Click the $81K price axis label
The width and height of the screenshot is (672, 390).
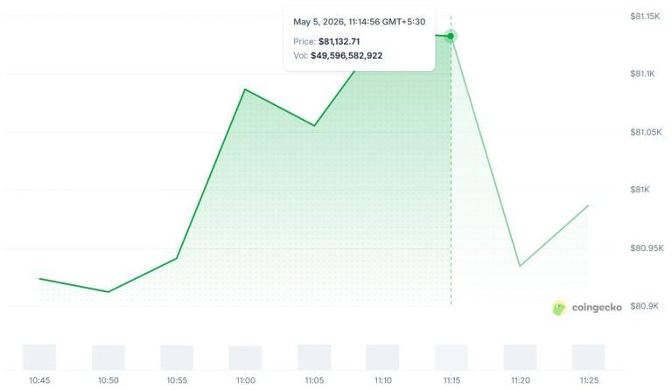pos(640,190)
